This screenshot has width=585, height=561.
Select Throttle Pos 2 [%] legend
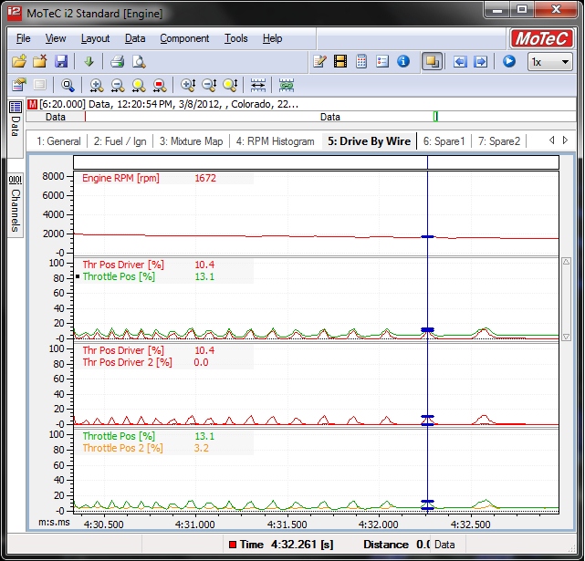[122, 448]
